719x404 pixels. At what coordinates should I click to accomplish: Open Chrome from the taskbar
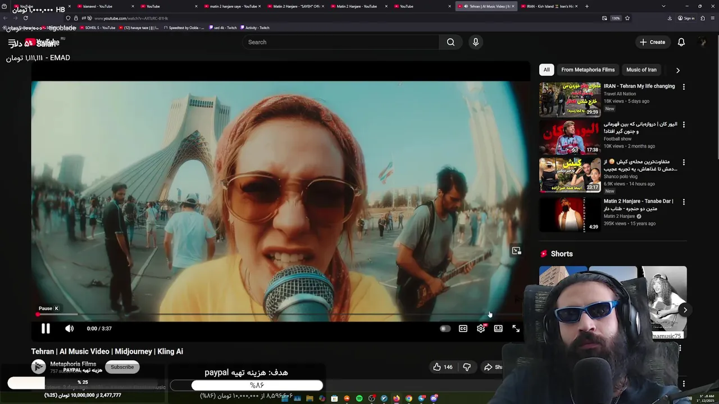click(x=409, y=398)
